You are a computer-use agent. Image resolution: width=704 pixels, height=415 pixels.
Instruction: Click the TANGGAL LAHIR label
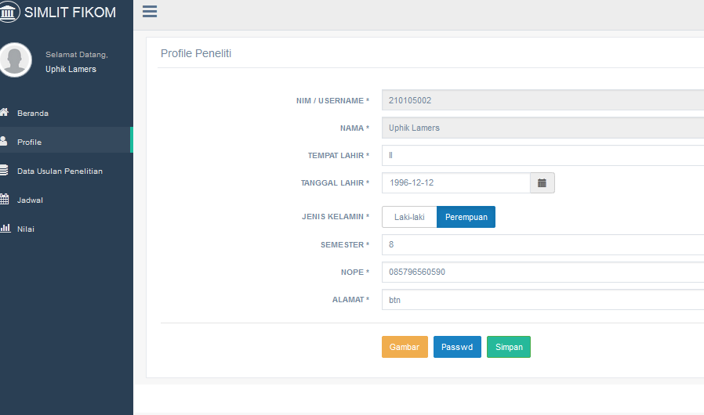pos(335,183)
